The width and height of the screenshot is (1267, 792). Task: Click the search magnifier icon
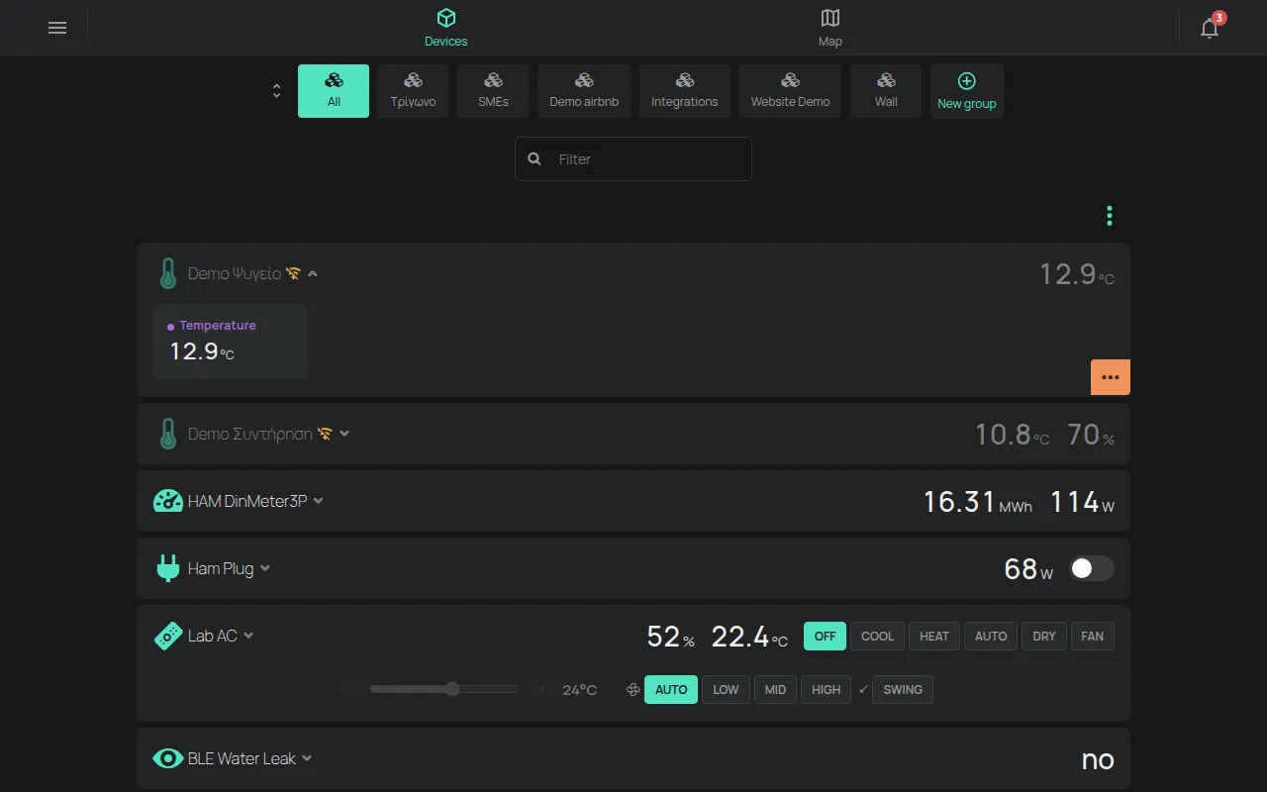(x=535, y=158)
